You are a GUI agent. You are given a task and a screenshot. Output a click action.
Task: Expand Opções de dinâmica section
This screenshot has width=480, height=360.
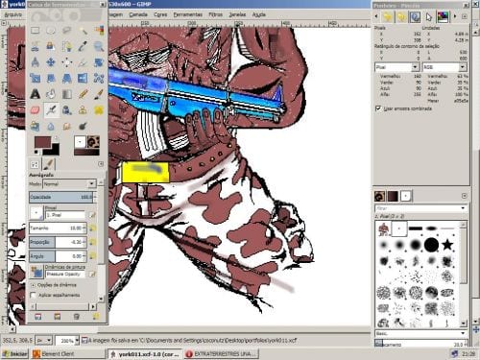[33, 285]
